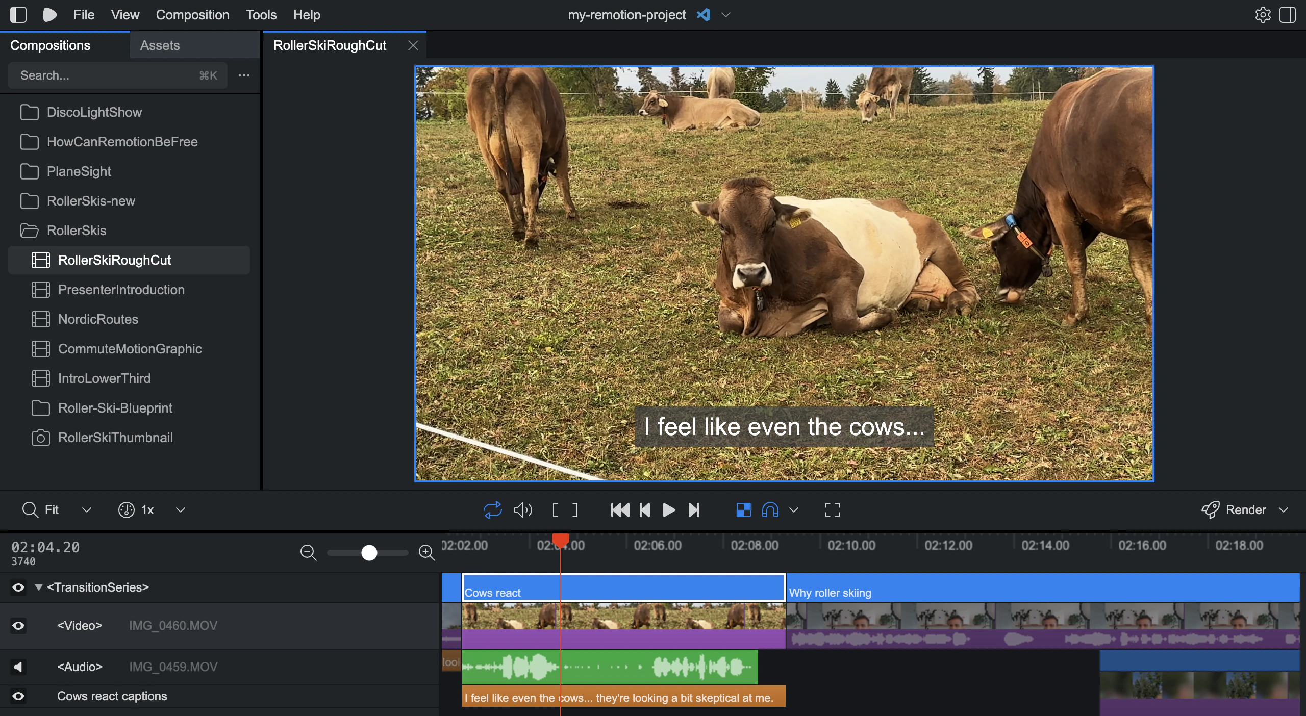Zoom in the timeline
Viewport: 1306px width, 716px height.
coord(426,552)
